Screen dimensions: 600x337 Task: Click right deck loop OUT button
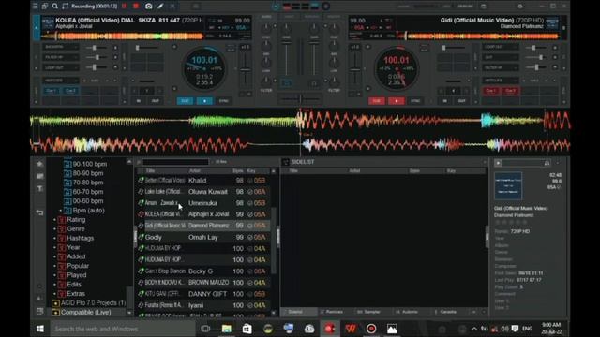pyautogui.click(x=462, y=101)
